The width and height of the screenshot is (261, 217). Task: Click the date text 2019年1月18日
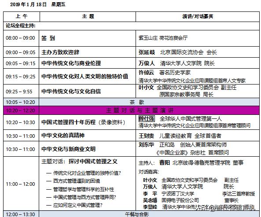(x=28, y=4)
